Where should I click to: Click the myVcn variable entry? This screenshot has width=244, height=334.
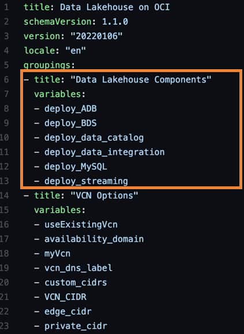pyautogui.click(x=57, y=253)
